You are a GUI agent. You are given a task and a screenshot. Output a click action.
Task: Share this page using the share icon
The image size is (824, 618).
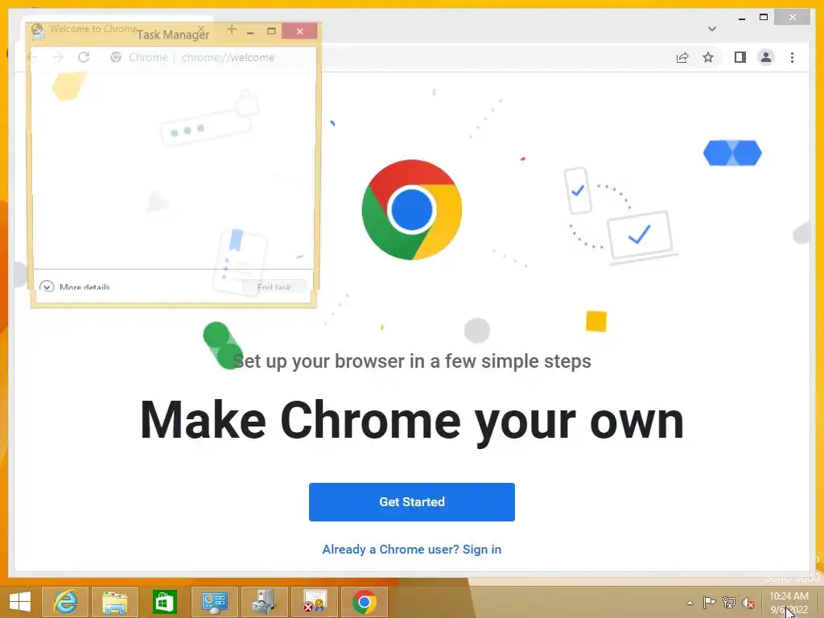click(x=682, y=58)
